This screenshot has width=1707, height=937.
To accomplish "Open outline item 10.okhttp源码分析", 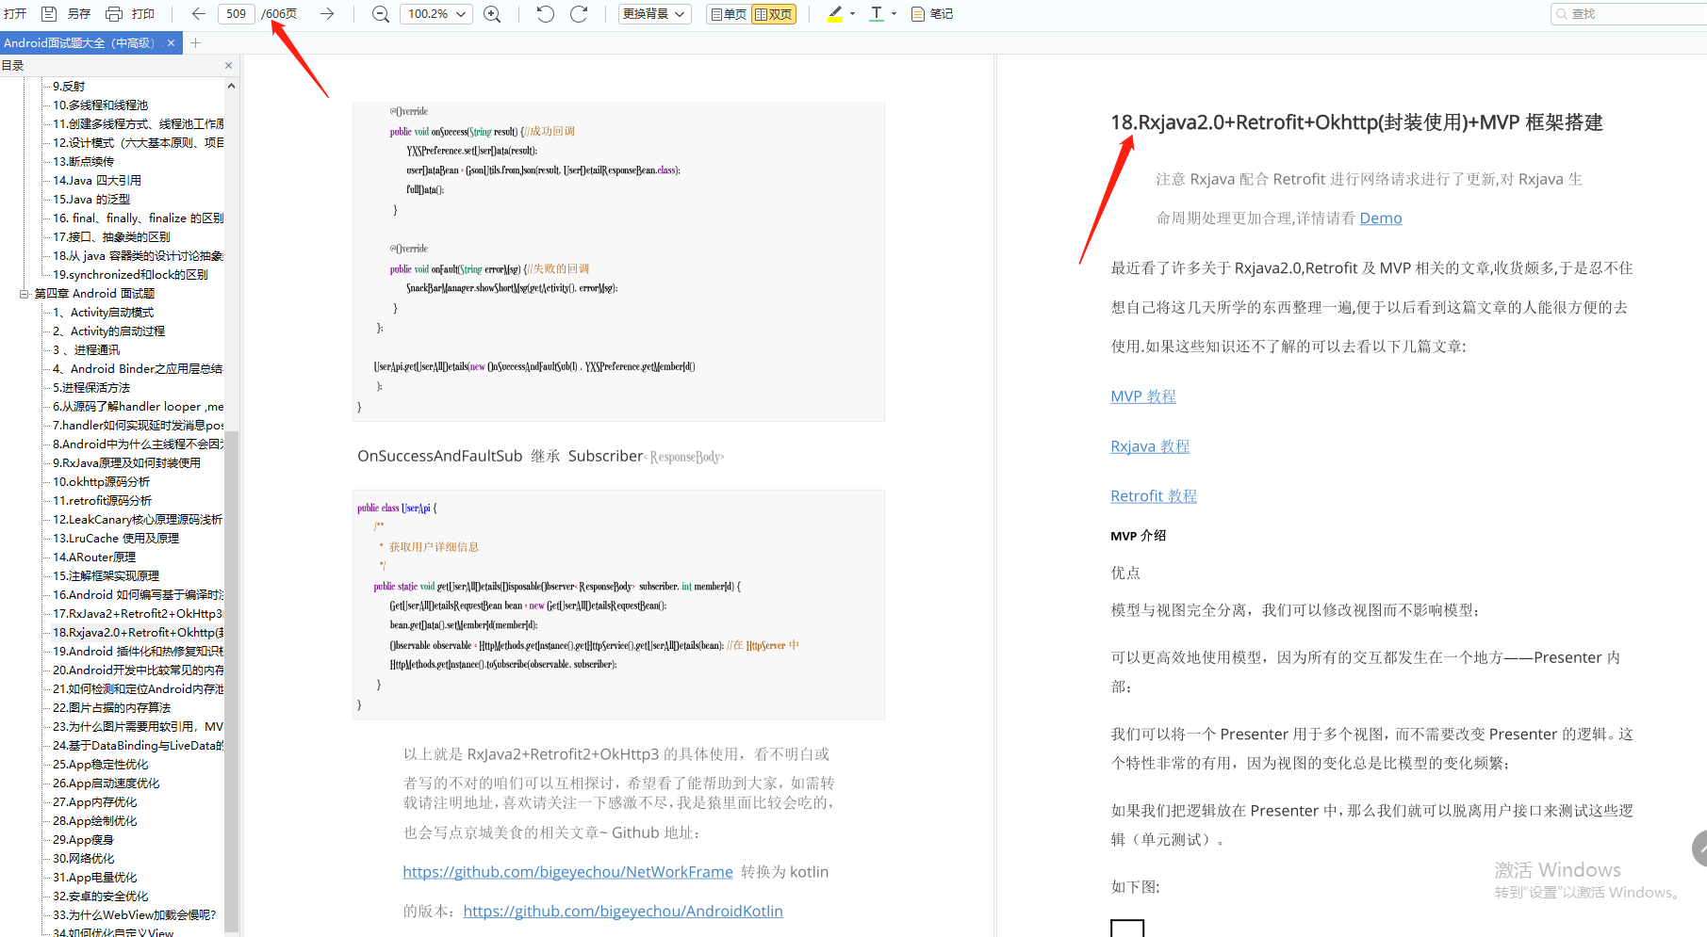I will point(102,482).
